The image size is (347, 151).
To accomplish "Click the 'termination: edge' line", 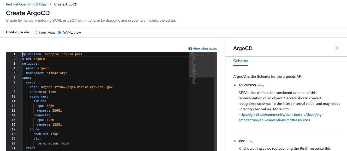I will pyautogui.click(x=53, y=143).
